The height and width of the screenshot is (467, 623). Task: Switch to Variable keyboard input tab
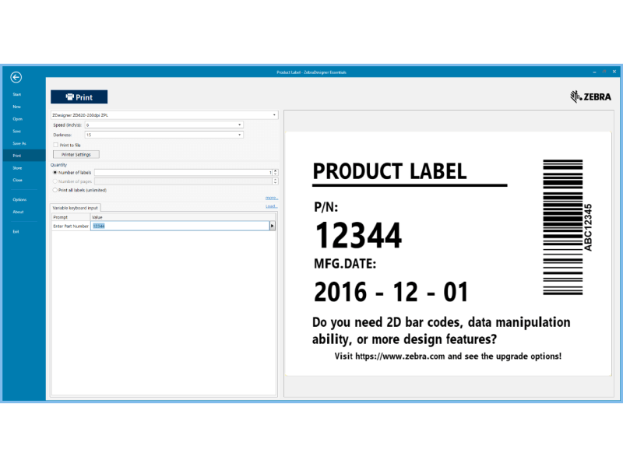pyautogui.click(x=75, y=208)
